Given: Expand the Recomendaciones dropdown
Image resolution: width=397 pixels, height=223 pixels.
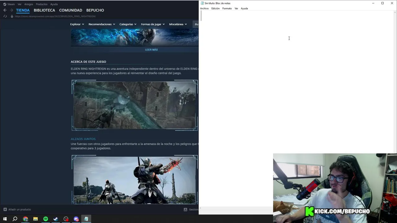Looking at the screenshot, I should pos(102,24).
